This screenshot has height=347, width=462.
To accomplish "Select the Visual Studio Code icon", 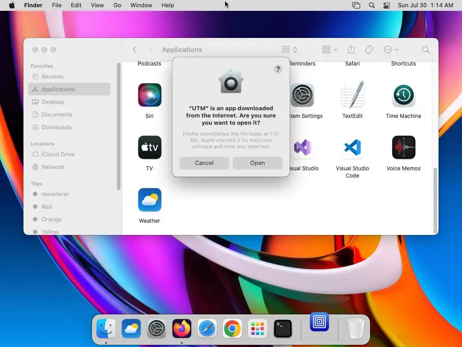I will tap(352, 147).
